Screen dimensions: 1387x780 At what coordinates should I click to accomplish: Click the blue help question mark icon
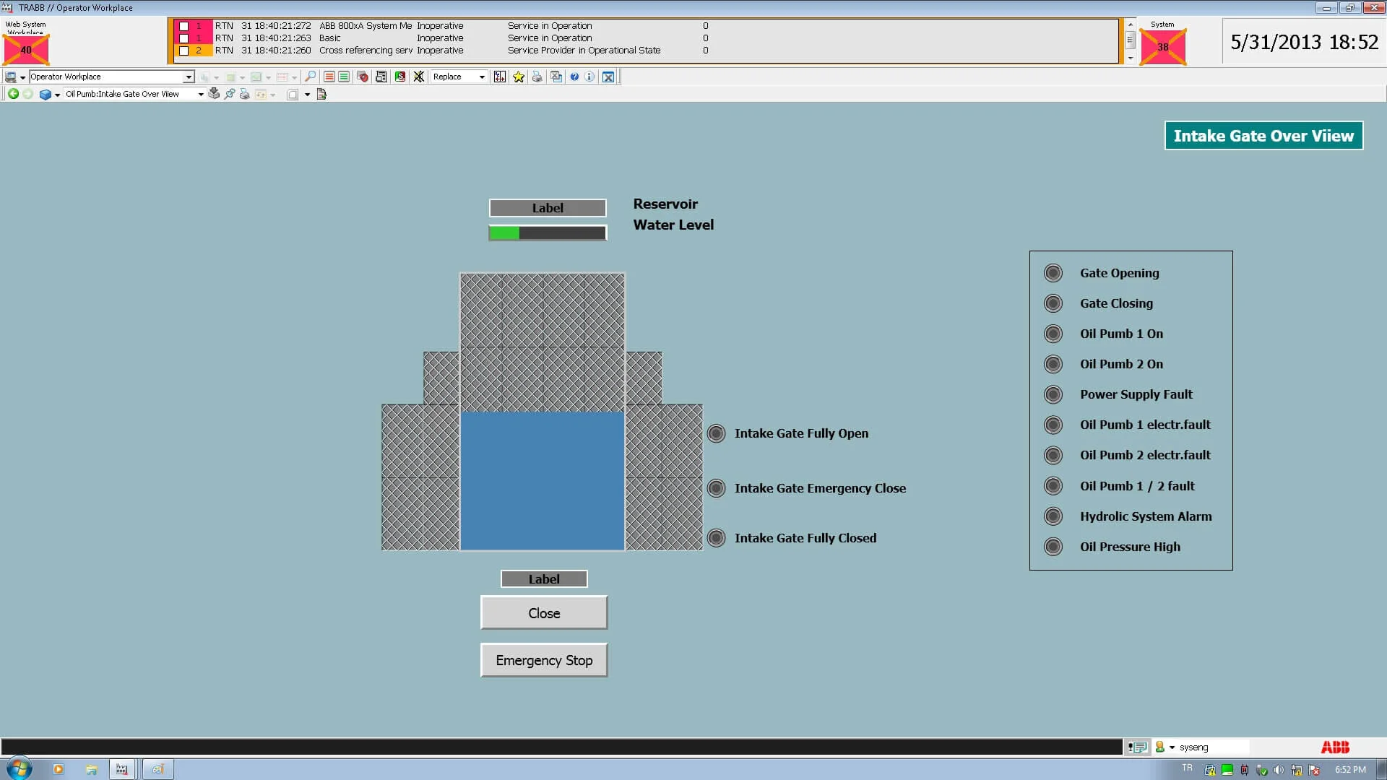pyautogui.click(x=574, y=77)
